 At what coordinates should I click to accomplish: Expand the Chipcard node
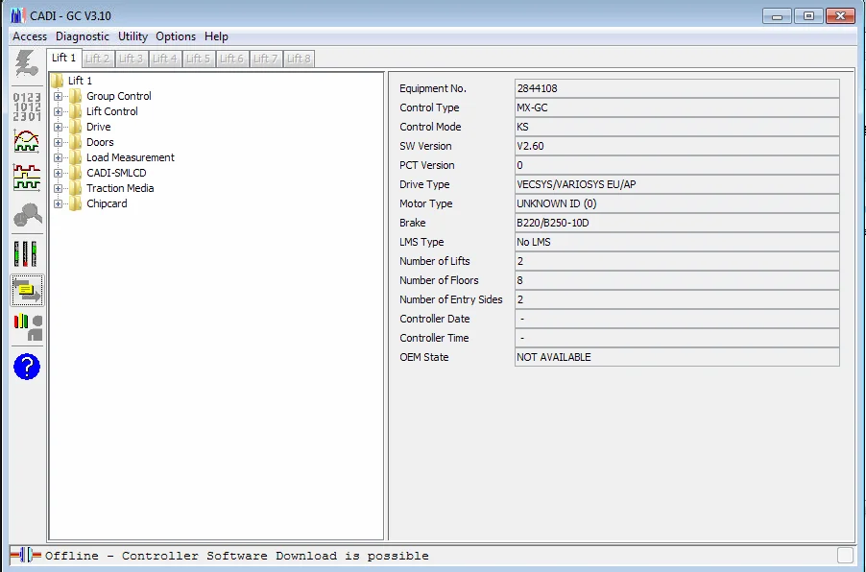58,203
